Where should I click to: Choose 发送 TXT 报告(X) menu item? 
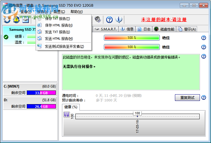(x=64, y=32)
